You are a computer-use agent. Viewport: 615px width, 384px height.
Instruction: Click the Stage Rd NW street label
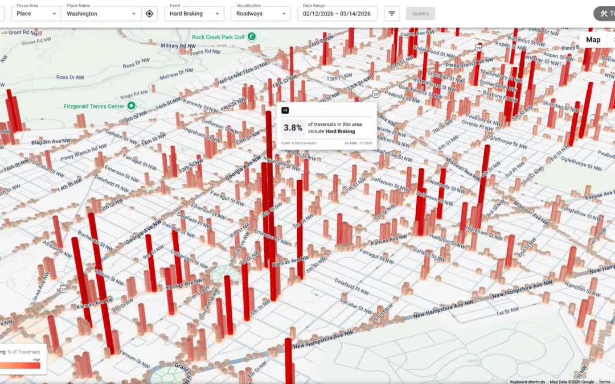click(134, 94)
